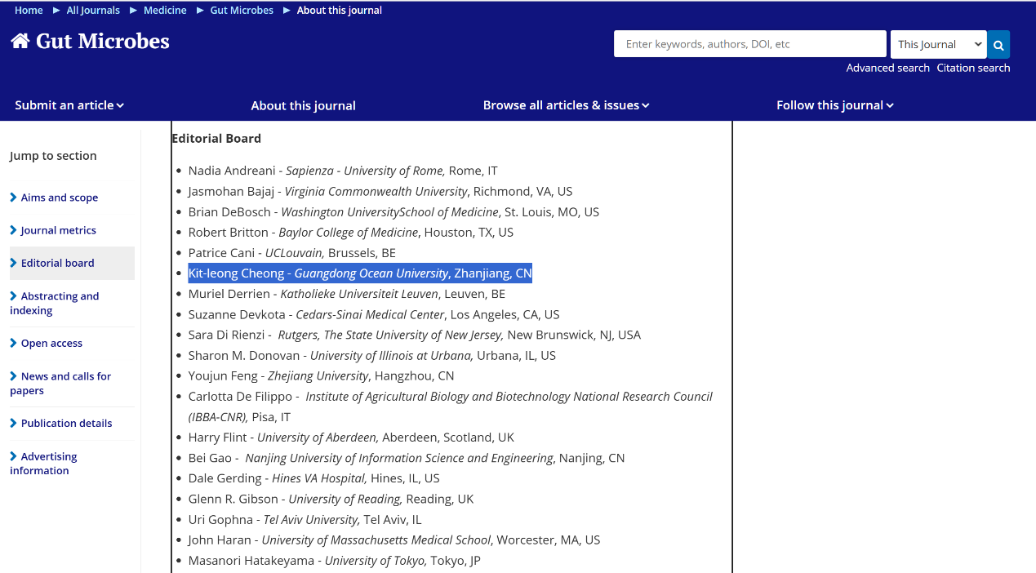Click the Editorial Board heading
The image size is (1036, 573).
pos(216,138)
